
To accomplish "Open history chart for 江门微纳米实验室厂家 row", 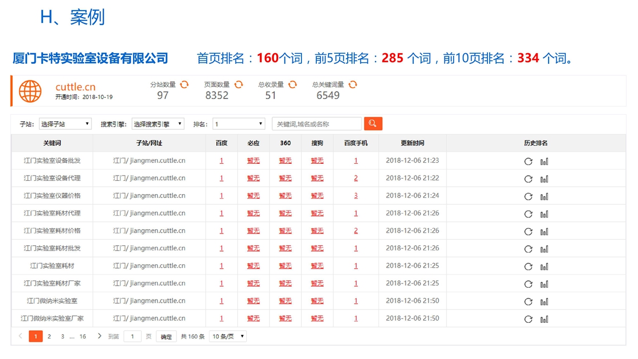I will pyautogui.click(x=544, y=319).
